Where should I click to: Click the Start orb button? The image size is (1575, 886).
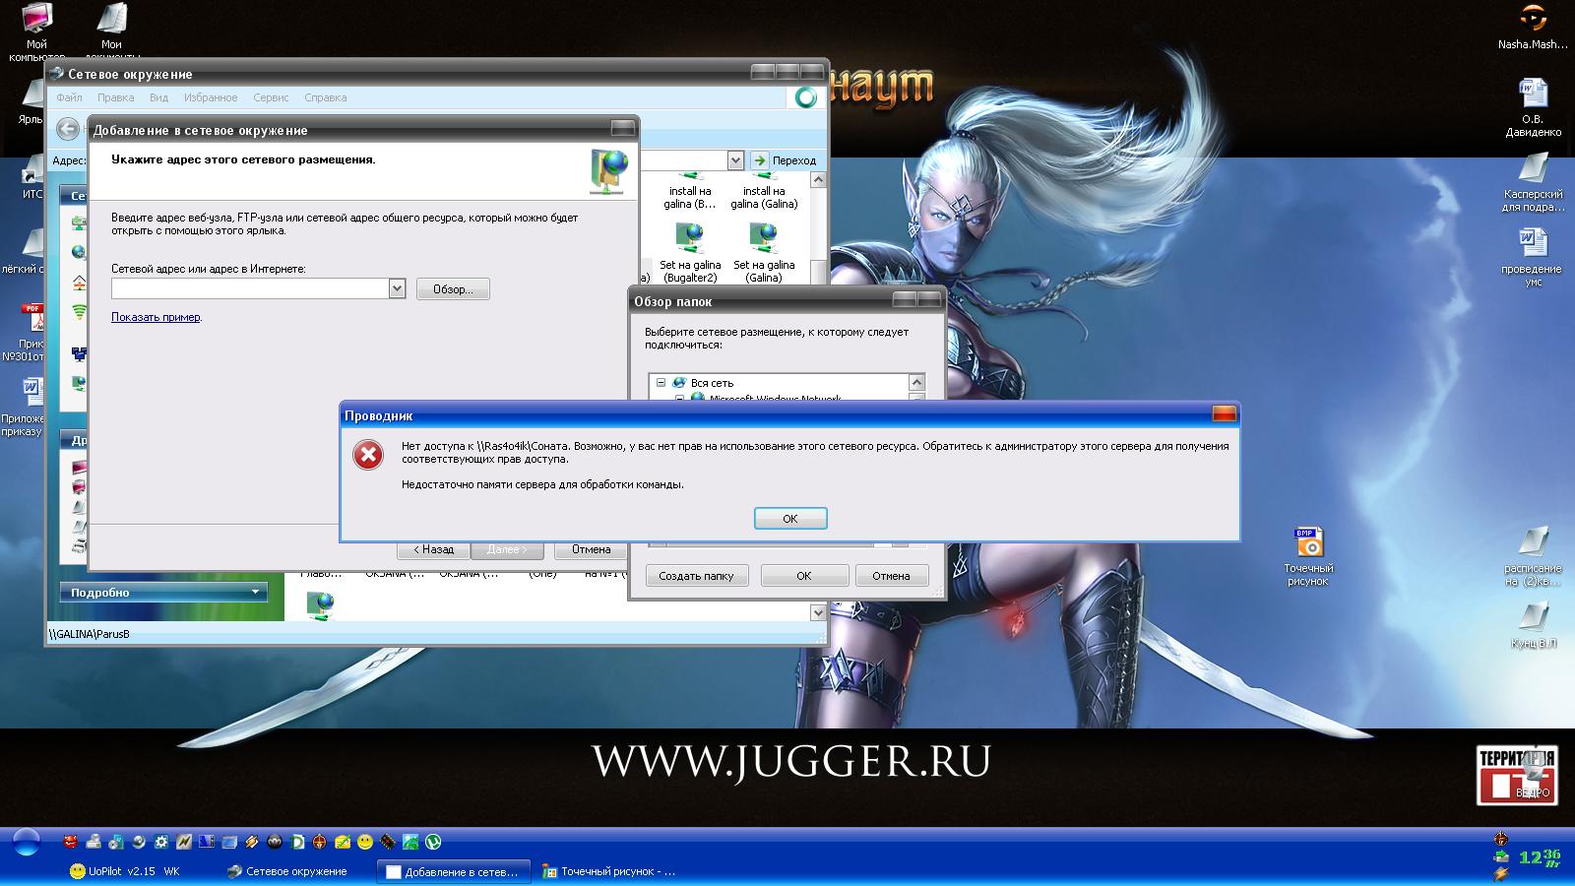click(x=27, y=843)
